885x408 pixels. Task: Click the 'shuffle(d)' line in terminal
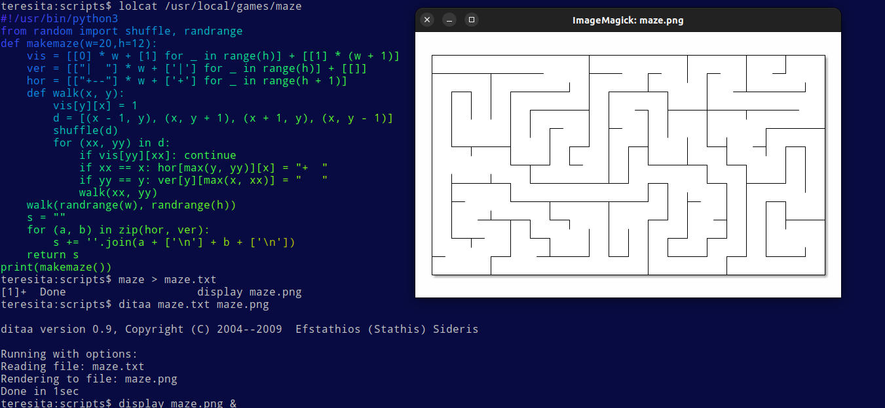[85, 131]
